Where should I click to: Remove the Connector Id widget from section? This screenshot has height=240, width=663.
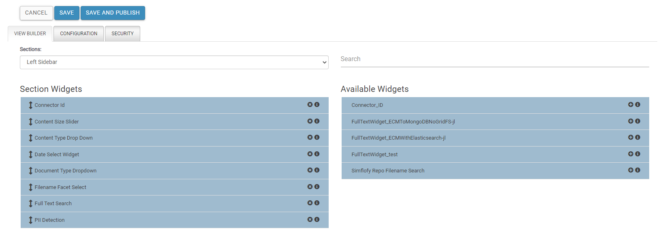[x=310, y=104]
